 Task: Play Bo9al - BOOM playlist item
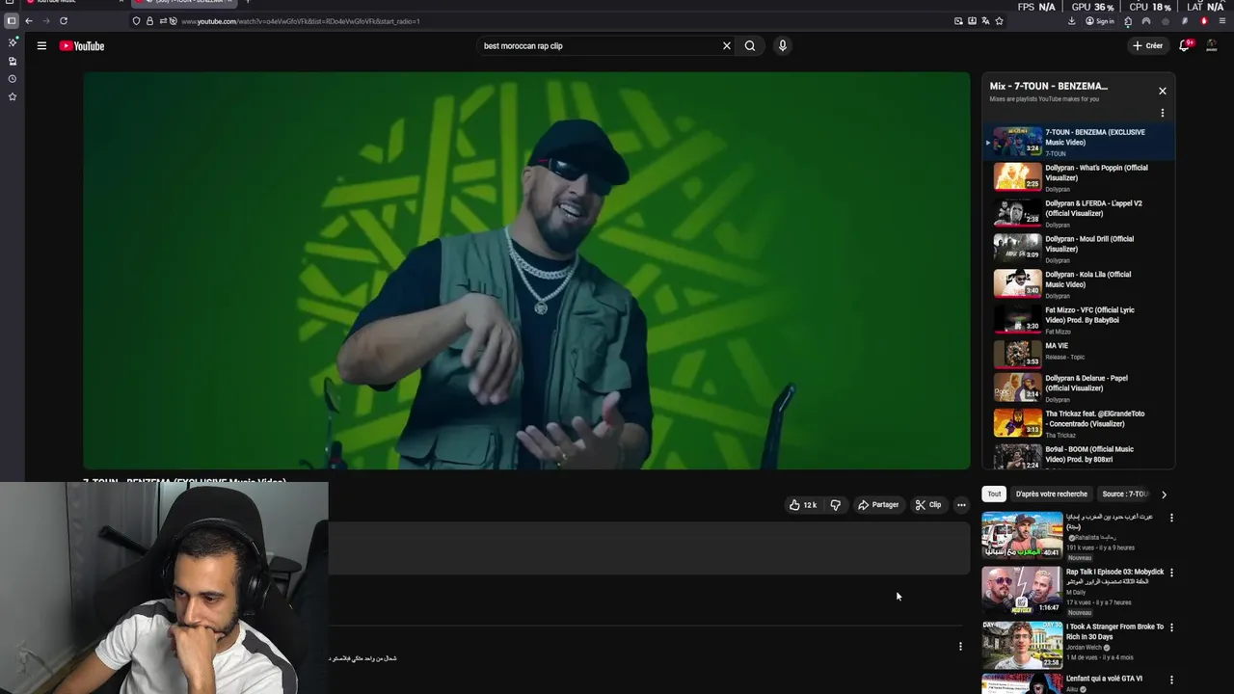coord(1078,456)
